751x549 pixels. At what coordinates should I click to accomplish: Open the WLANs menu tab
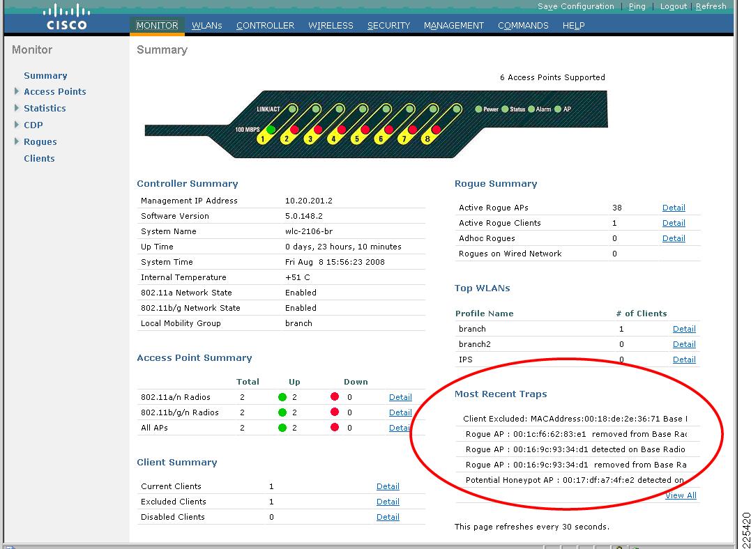(x=207, y=25)
